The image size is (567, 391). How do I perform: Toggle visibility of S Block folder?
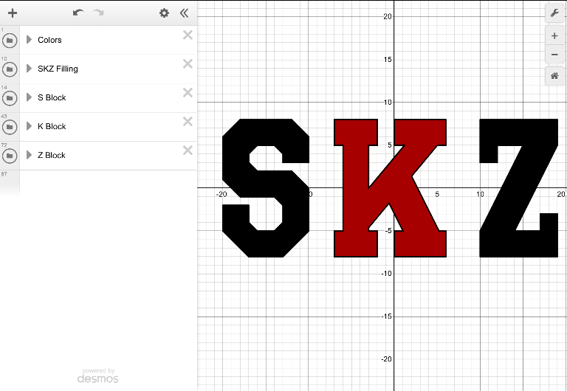click(x=10, y=98)
